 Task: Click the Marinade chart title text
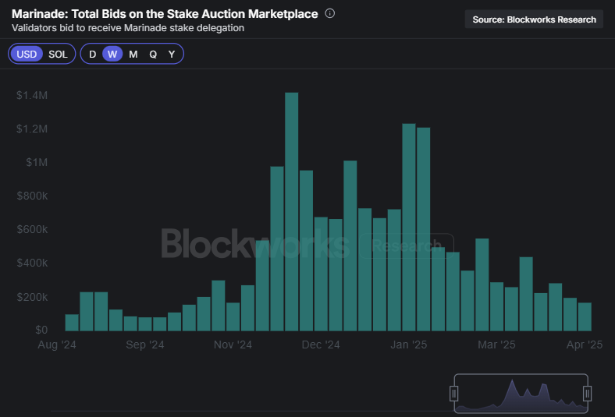[165, 14]
